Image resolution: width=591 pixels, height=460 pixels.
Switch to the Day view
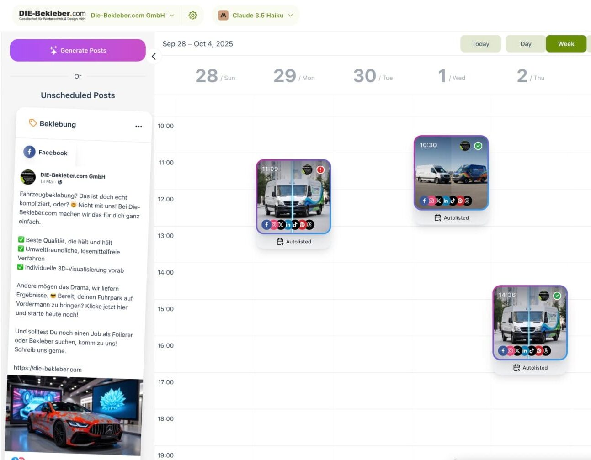coord(526,44)
